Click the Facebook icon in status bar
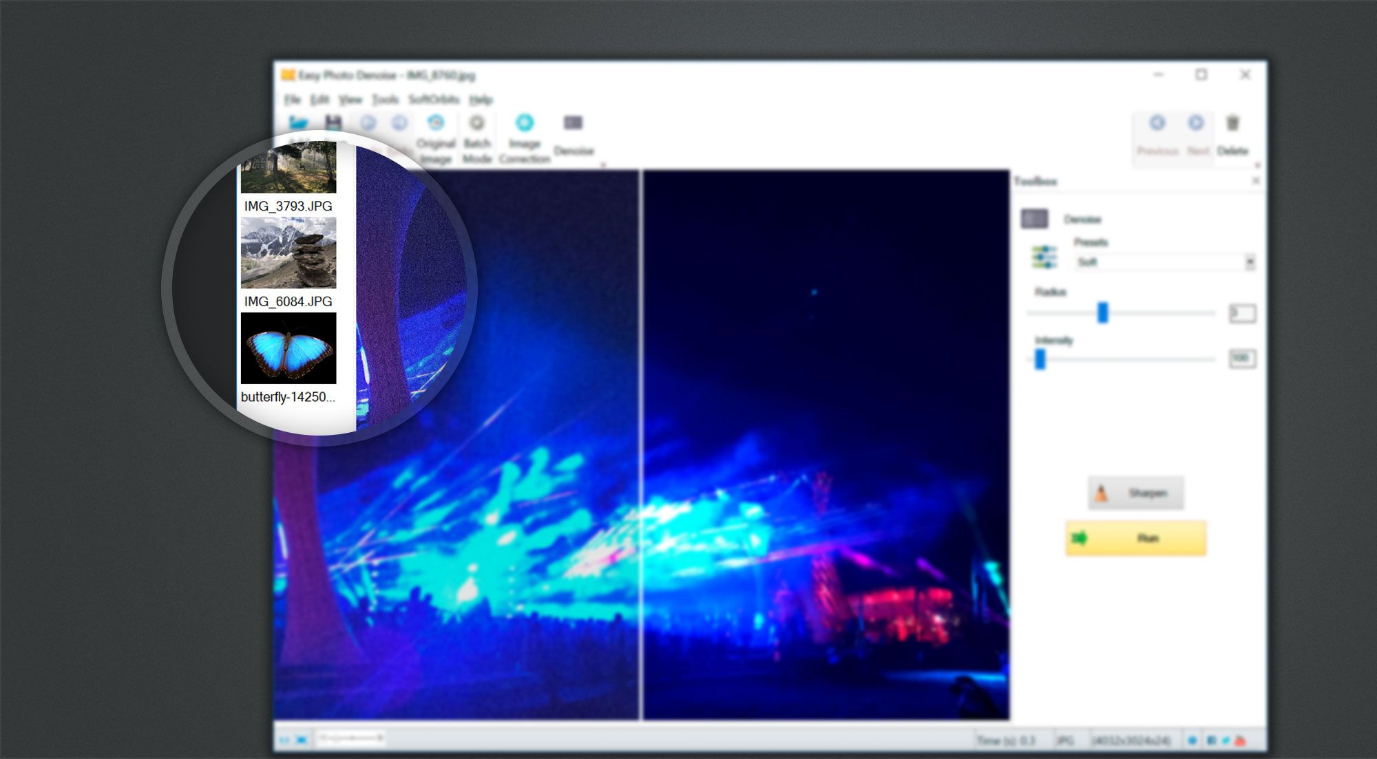1377x759 pixels. (x=1212, y=740)
